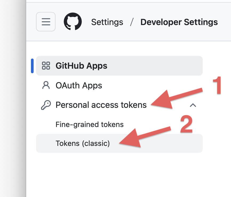Click the Developer Settings breadcrumb
Screen dimensions: 231x197
click(x=179, y=22)
